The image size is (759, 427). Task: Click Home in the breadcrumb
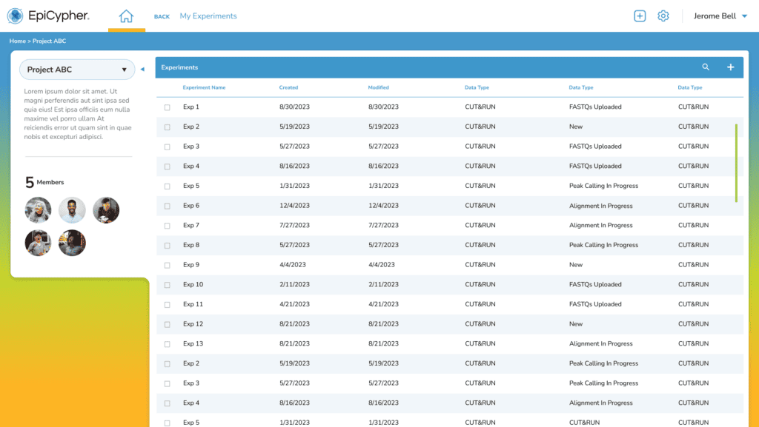coord(17,41)
